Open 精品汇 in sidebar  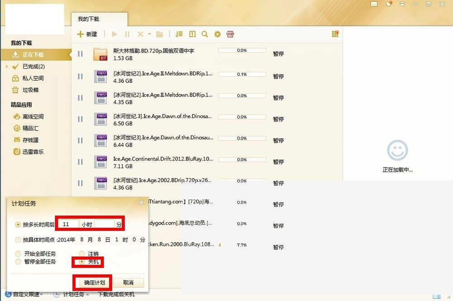pos(26,128)
